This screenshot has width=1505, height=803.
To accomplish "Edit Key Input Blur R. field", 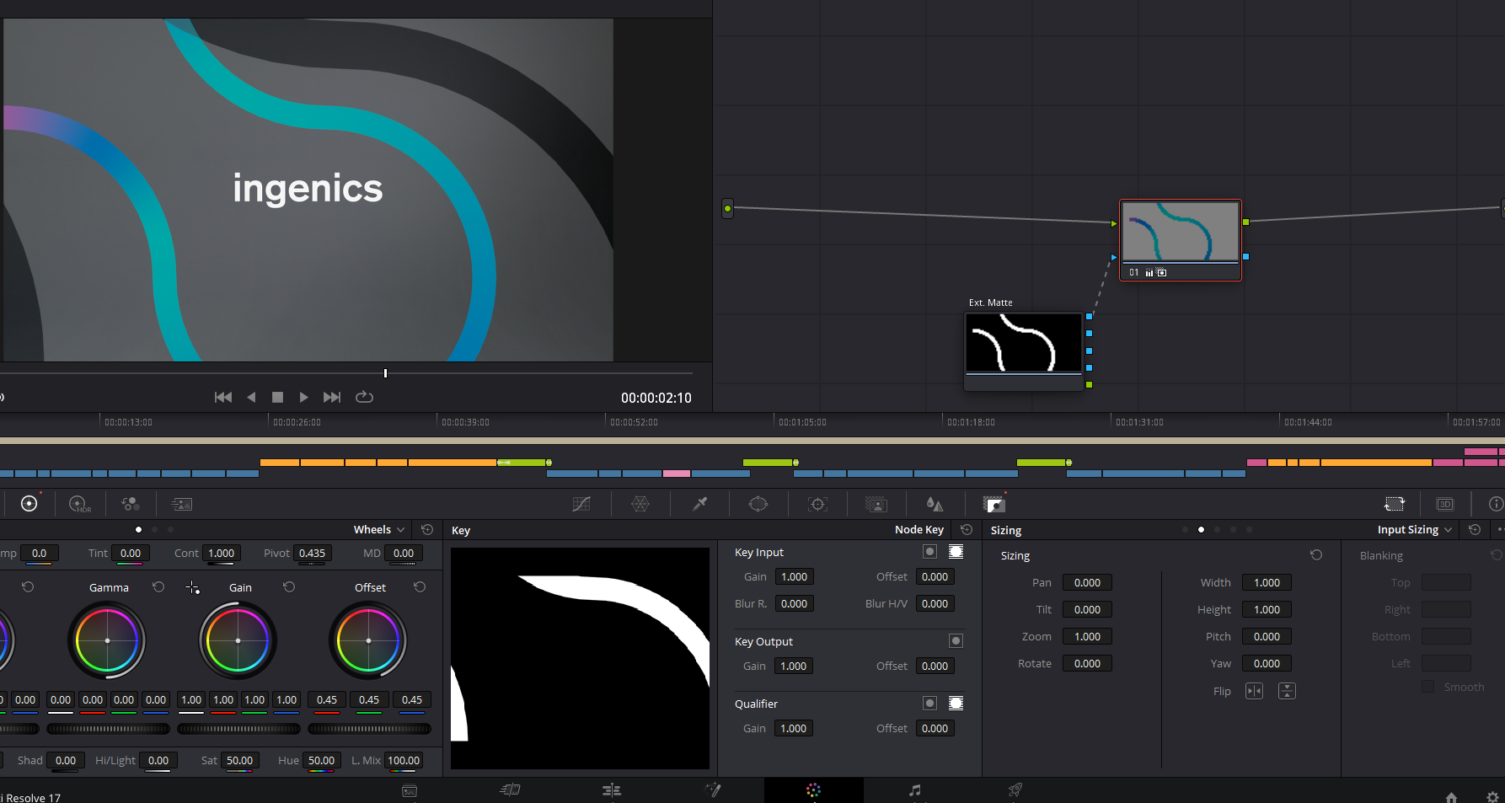I will [794, 604].
